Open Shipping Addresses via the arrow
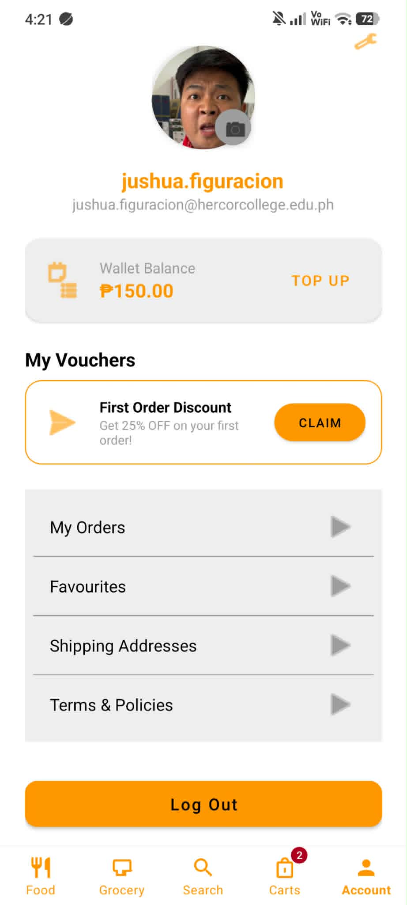 coord(340,645)
